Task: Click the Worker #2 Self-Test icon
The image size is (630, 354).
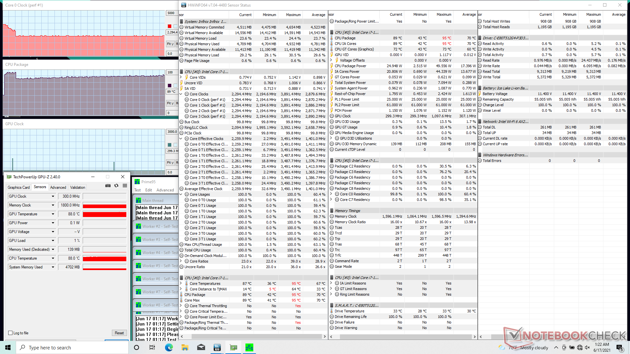Action: (138, 226)
